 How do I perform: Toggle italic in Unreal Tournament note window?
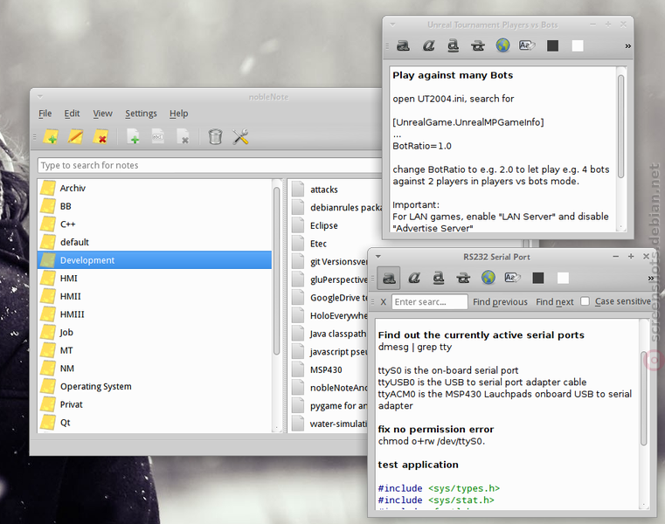click(x=428, y=45)
